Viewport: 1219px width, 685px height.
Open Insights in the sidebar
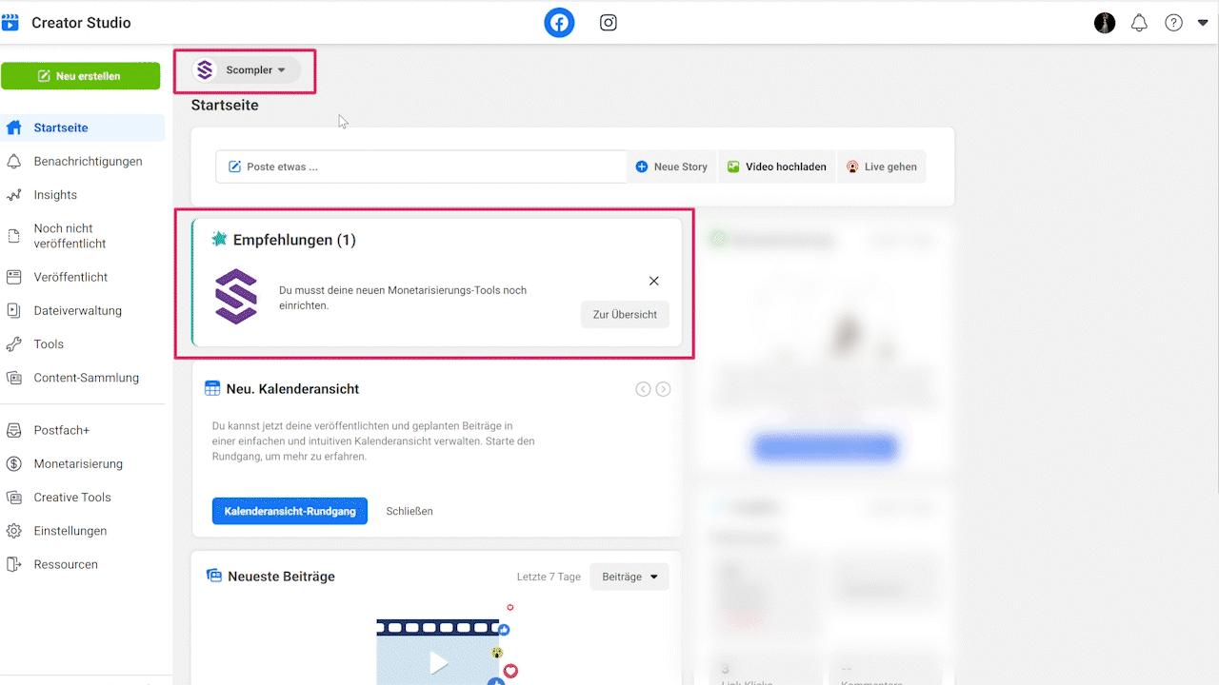point(55,195)
